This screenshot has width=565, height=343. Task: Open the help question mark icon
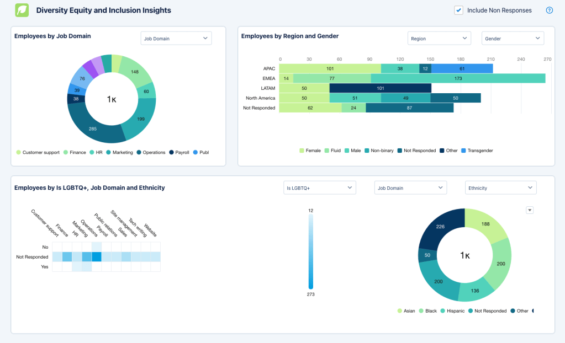click(x=549, y=10)
